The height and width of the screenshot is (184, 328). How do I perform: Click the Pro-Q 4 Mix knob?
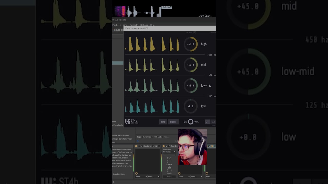click(x=169, y=170)
